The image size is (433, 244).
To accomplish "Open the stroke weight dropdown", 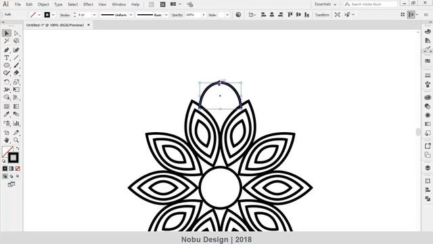I will point(94,15).
